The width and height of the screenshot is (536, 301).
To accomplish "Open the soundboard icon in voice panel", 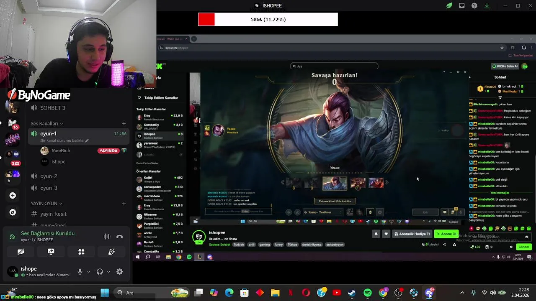I will [111, 252].
